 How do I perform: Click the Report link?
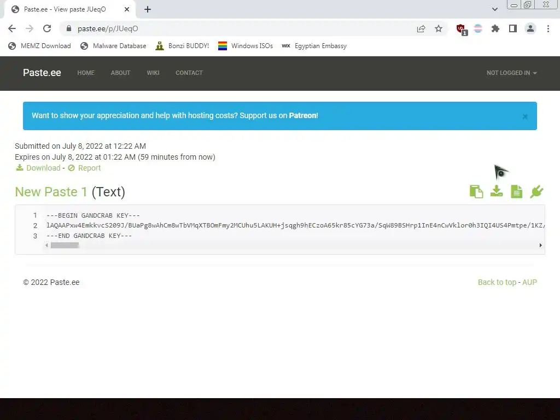click(84, 168)
